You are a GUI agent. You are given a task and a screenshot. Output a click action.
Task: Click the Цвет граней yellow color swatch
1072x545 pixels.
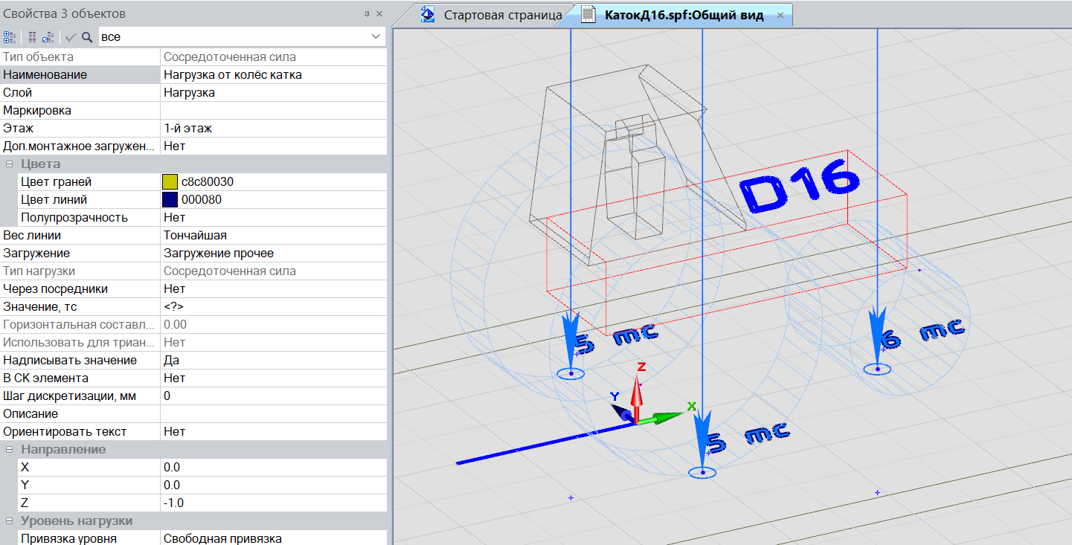pos(170,181)
